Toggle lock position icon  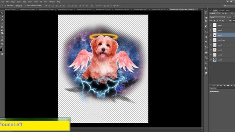pyautogui.click(x=220, y=21)
